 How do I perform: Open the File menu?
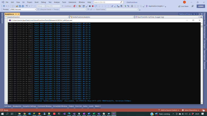7,2
